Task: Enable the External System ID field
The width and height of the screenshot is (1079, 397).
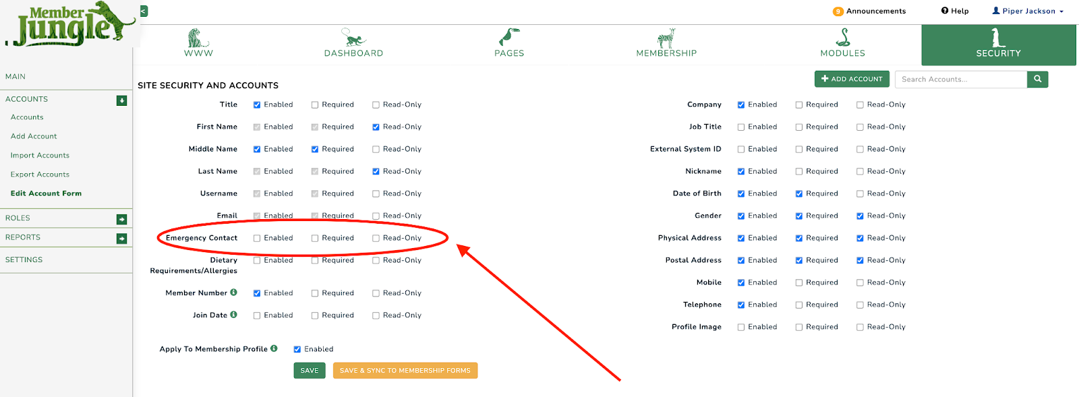Action: pyautogui.click(x=741, y=149)
